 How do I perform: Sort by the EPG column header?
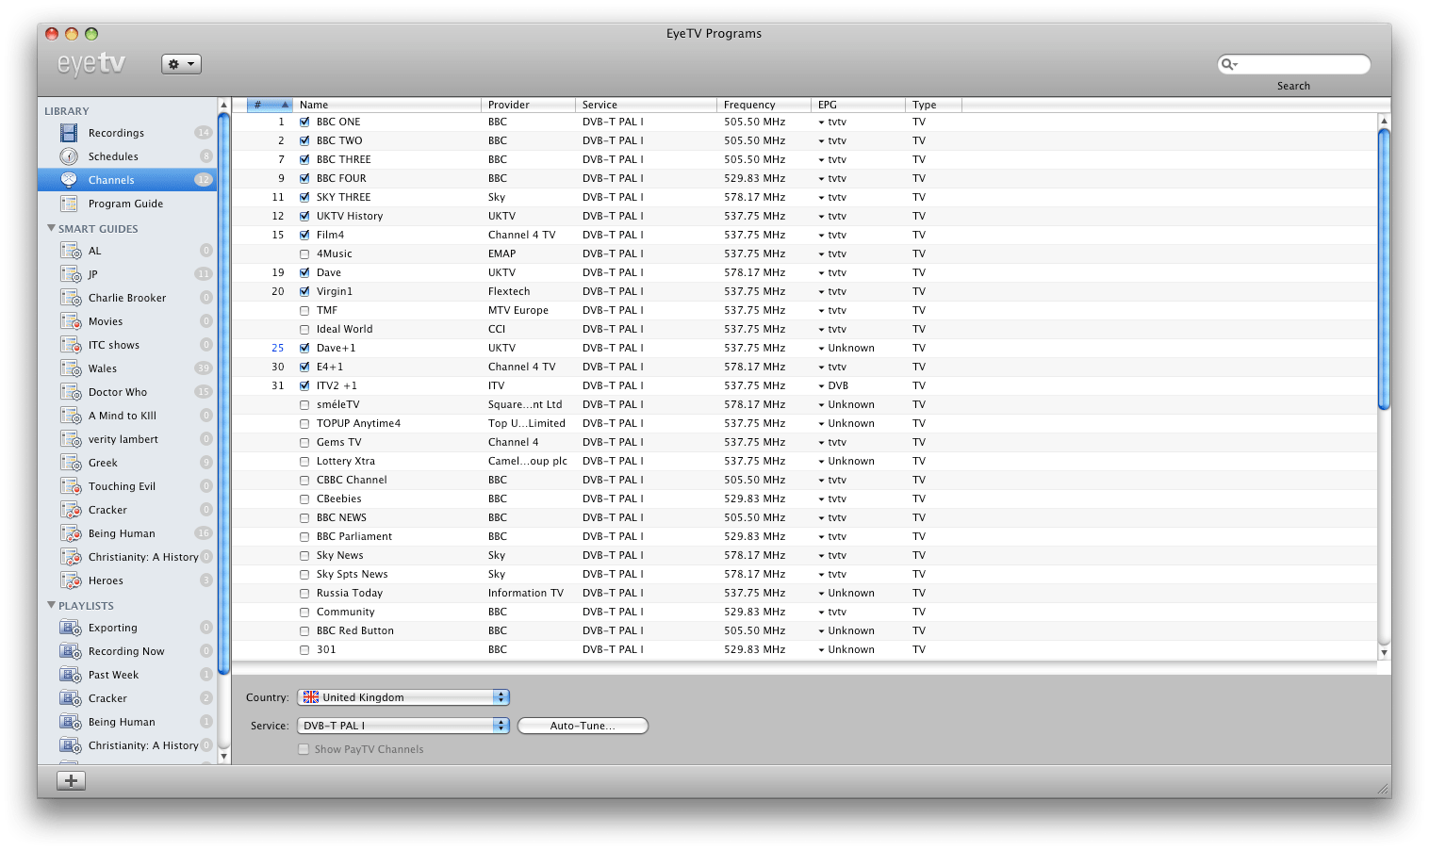click(858, 105)
